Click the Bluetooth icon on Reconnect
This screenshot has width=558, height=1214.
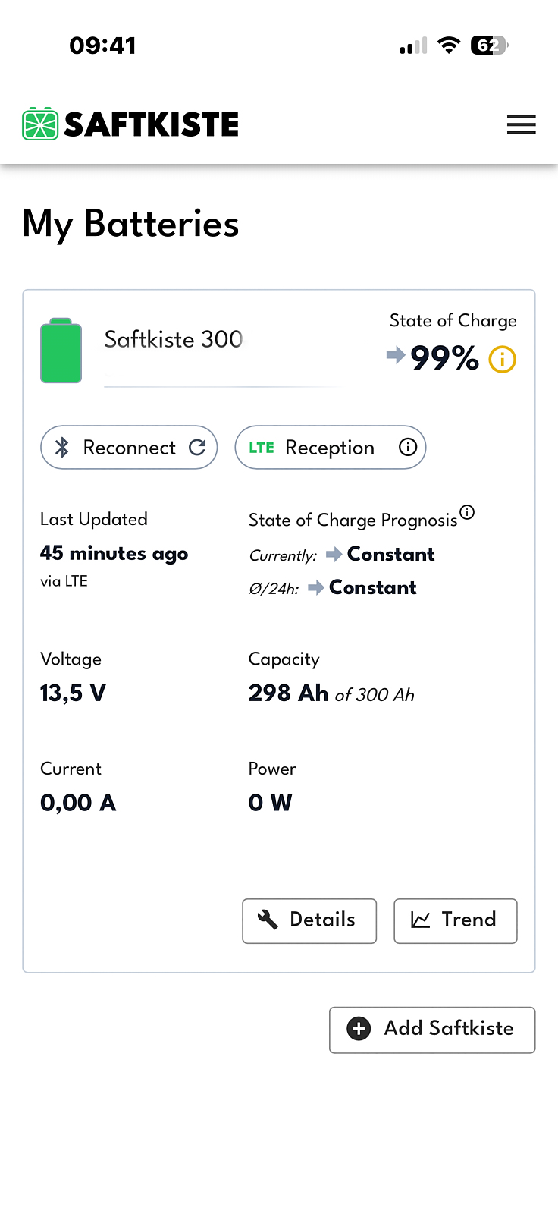pyautogui.click(x=62, y=448)
